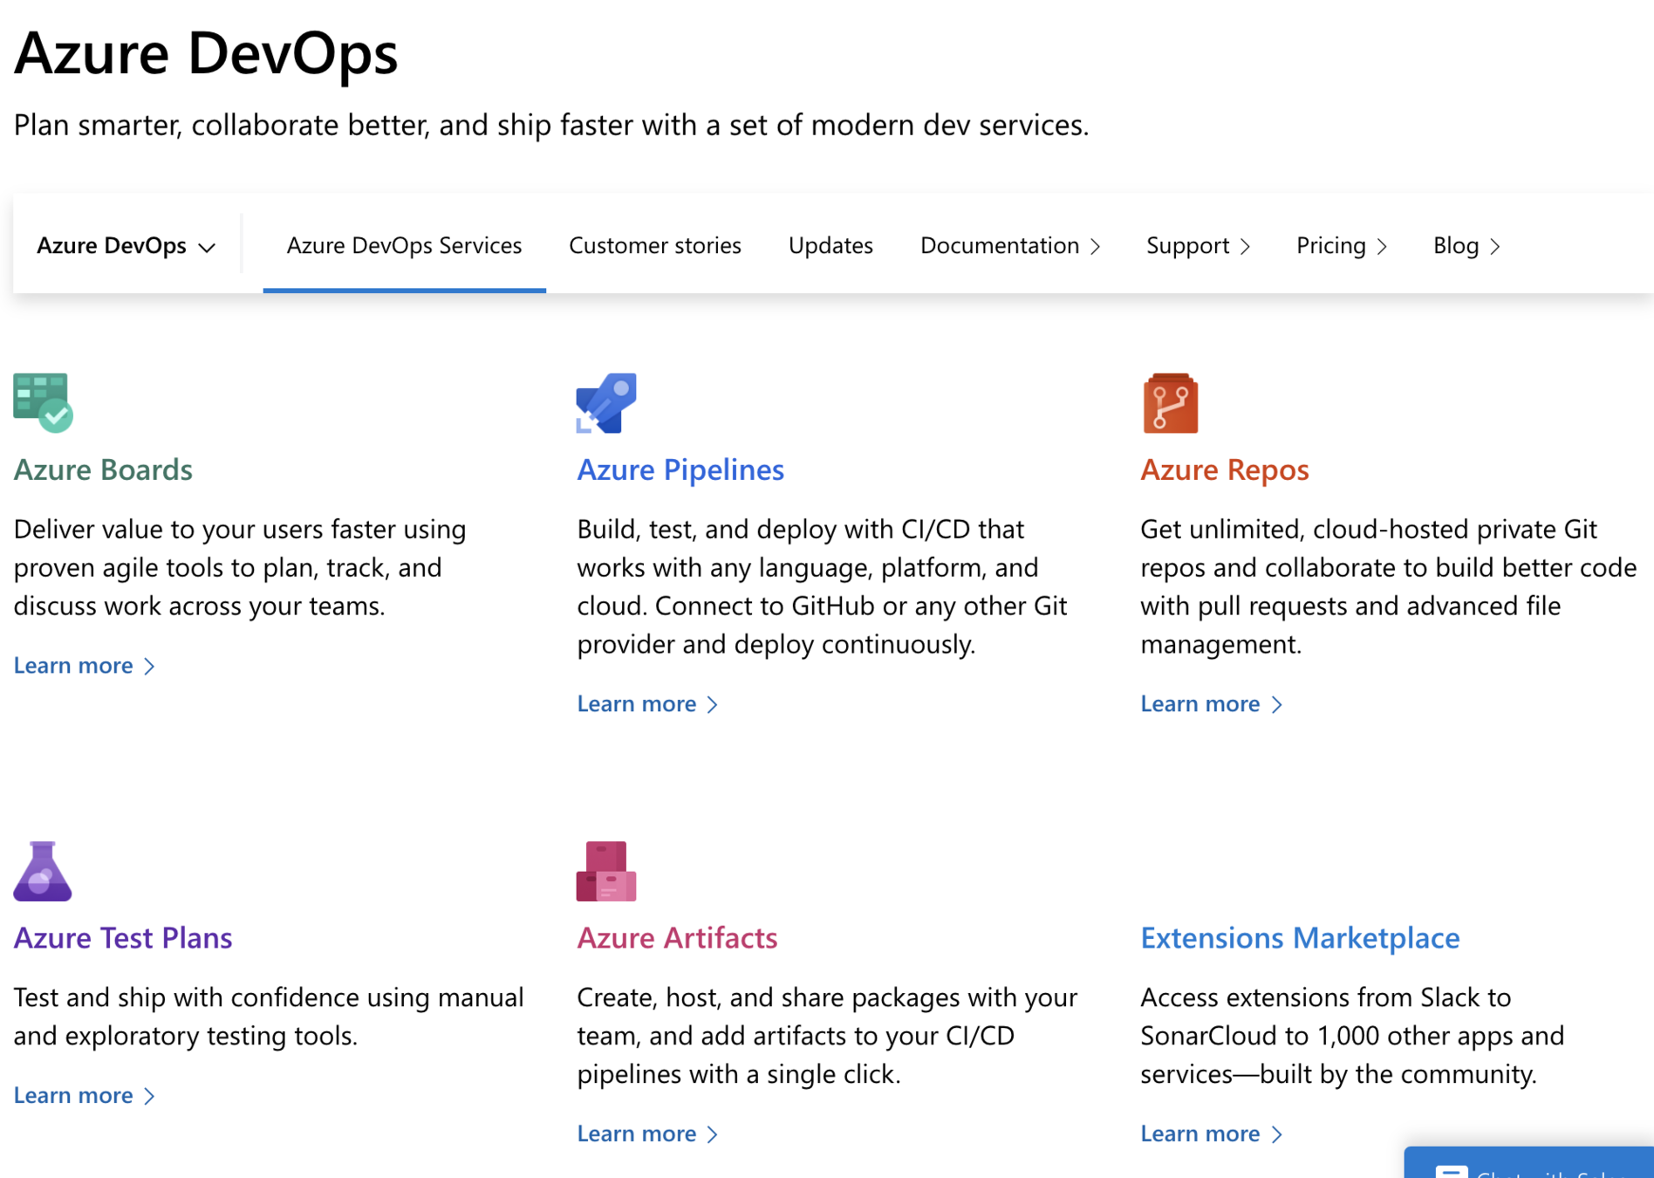Click the Documentation chevron arrow

click(1096, 247)
